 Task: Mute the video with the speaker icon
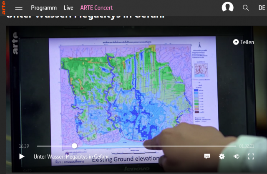pyautogui.click(x=236, y=157)
